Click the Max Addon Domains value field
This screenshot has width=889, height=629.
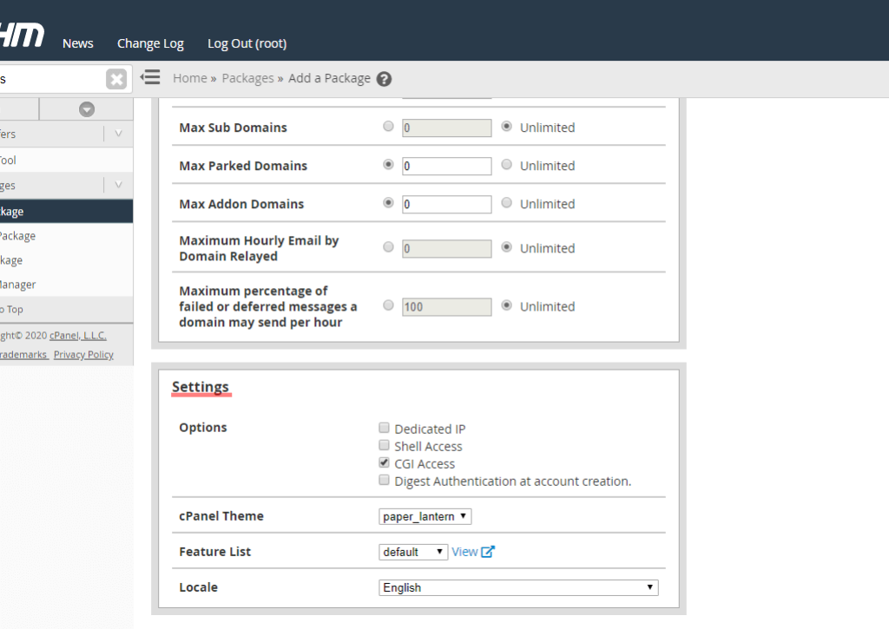click(x=447, y=204)
